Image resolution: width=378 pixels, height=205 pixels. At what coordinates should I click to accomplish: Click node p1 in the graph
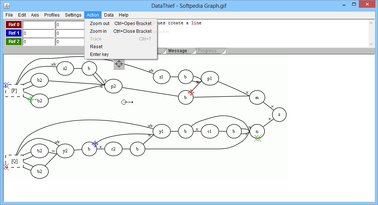pos(210,78)
